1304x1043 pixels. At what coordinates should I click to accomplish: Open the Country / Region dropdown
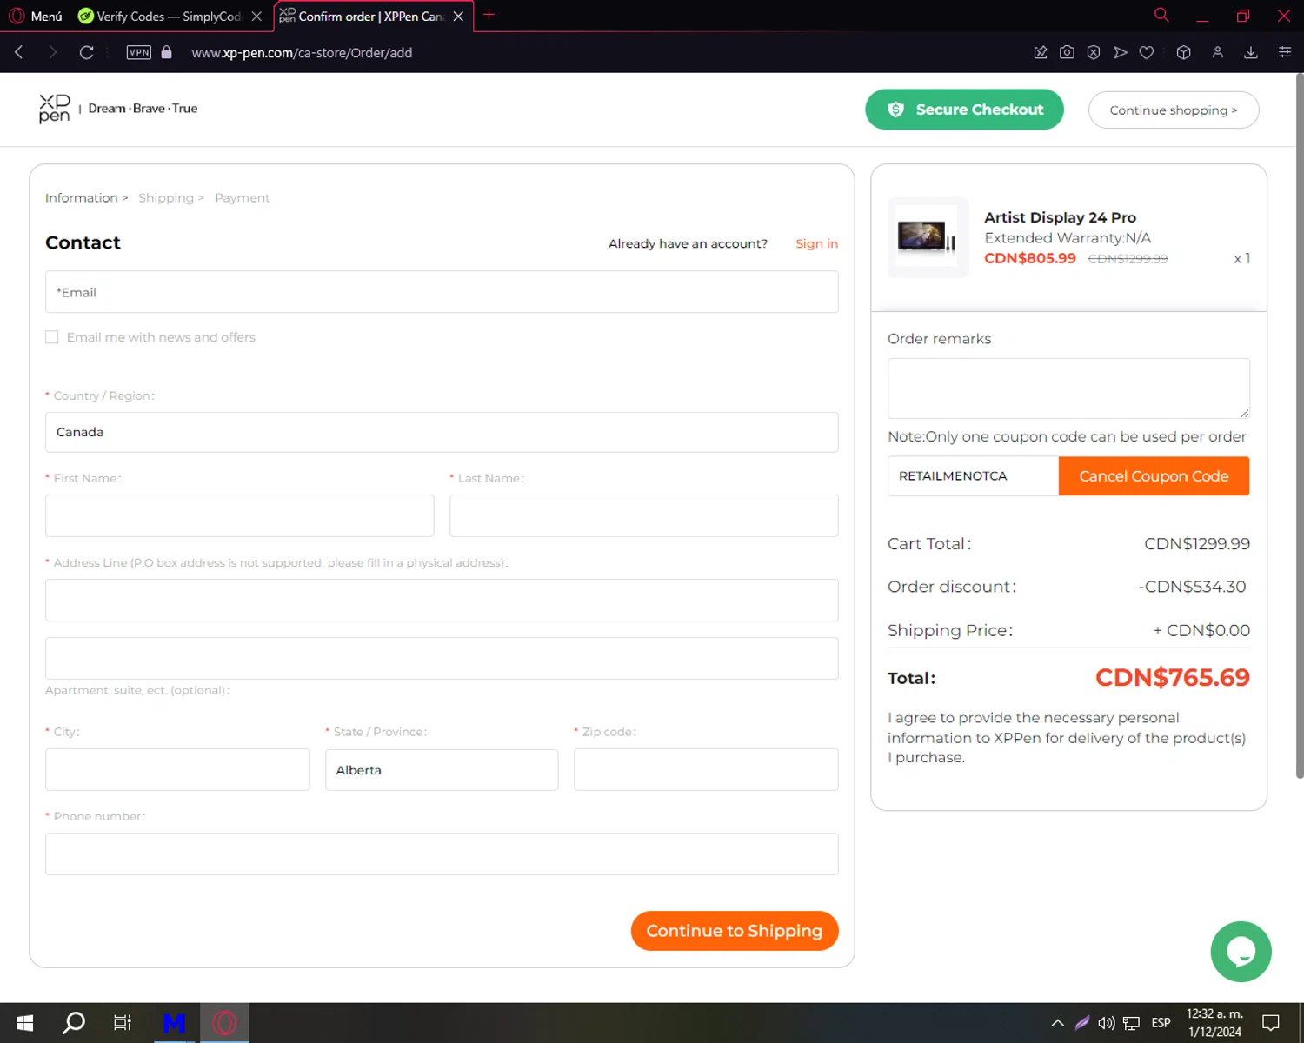point(442,432)
